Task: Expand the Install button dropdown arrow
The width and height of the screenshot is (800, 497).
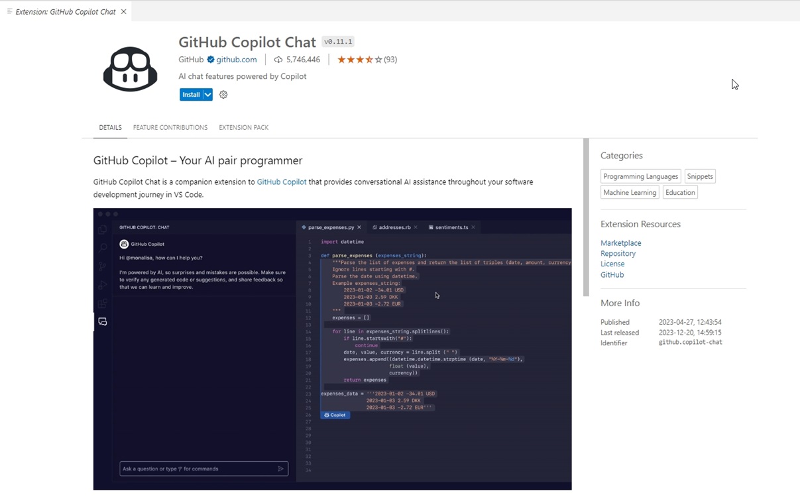Action: coord(205,94)
